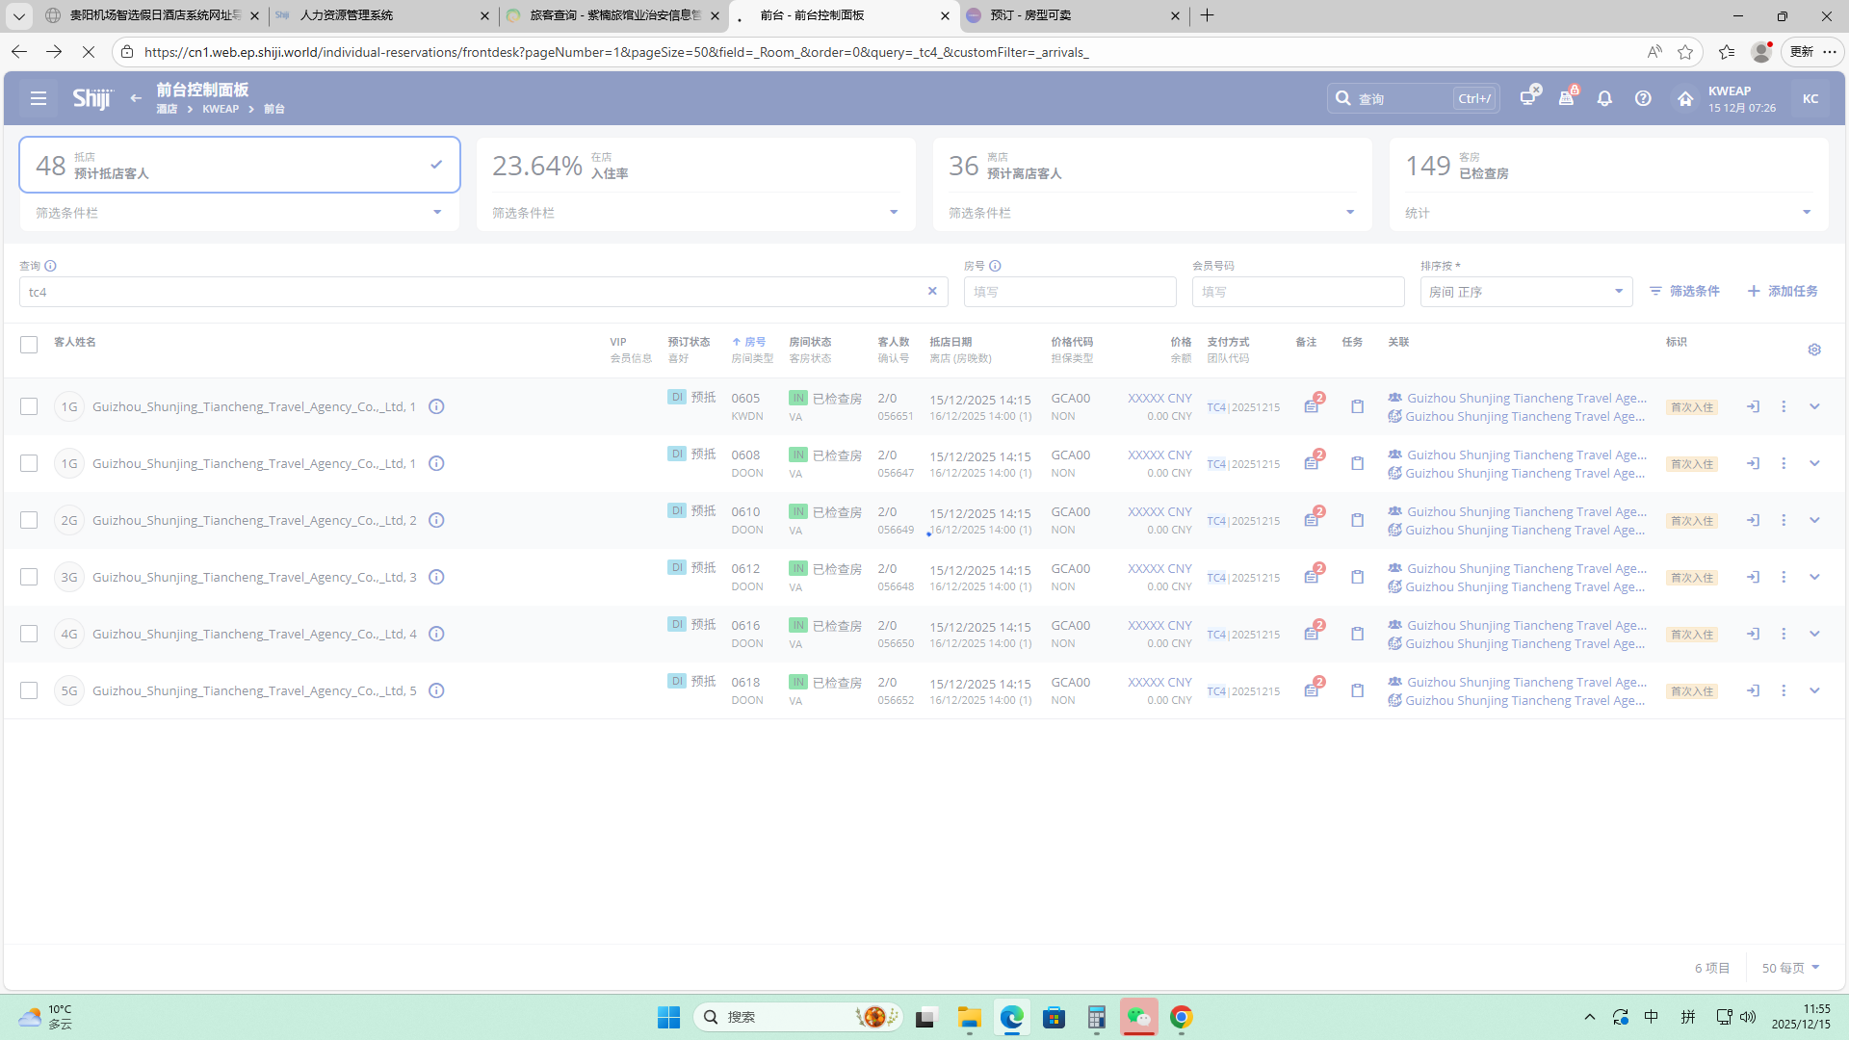Click the 筛选条件 filter button
The width and height of the screenshot is (1849, 1040).
(1684, 291)
